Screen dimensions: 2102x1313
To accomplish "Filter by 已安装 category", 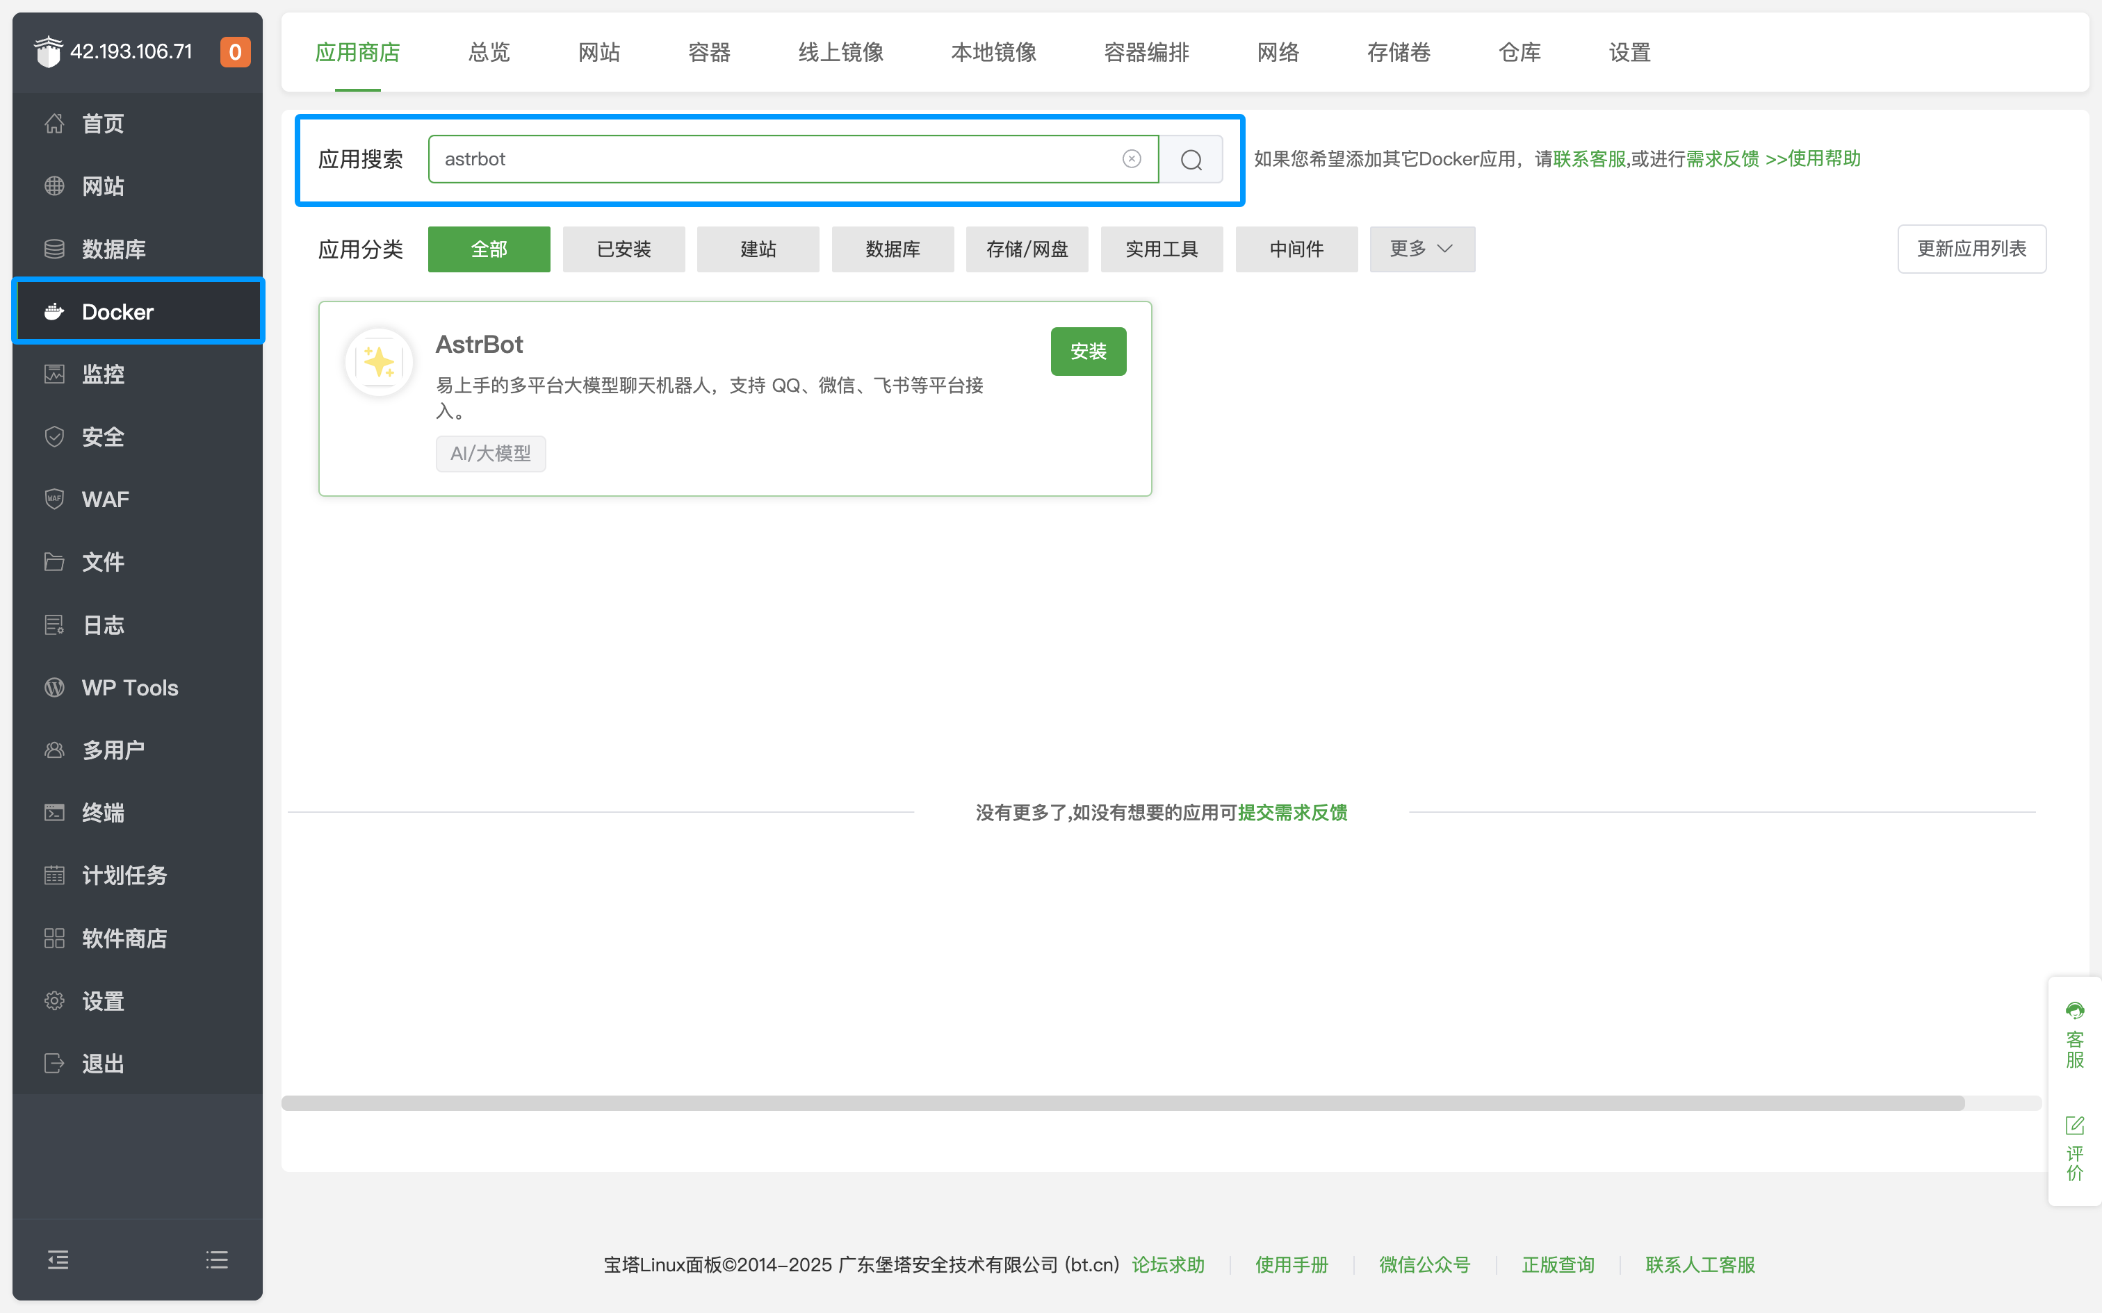I will 624,249.
